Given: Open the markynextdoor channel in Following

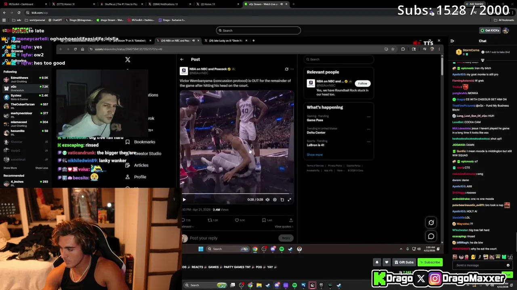Looking at the screenshot, I should pyautogui.click(x=25, y=115).
